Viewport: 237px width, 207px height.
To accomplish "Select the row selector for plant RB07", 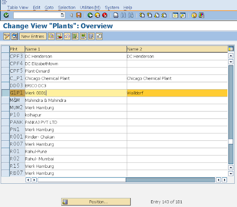I will [x=6, y=173].
